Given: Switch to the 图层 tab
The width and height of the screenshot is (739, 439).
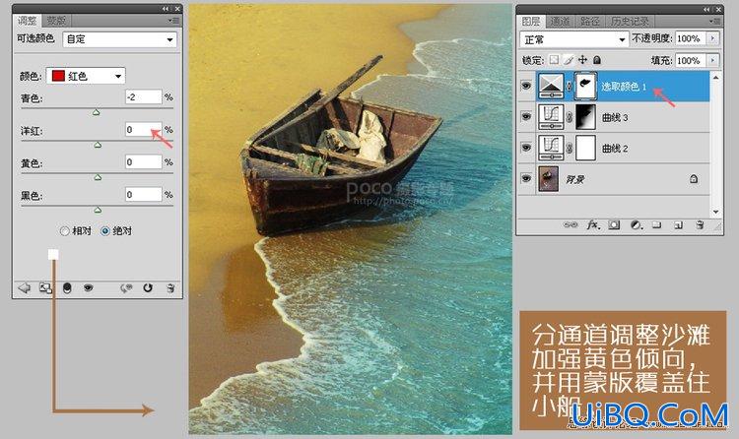Looking at the screenshot, I should (531, 22).
